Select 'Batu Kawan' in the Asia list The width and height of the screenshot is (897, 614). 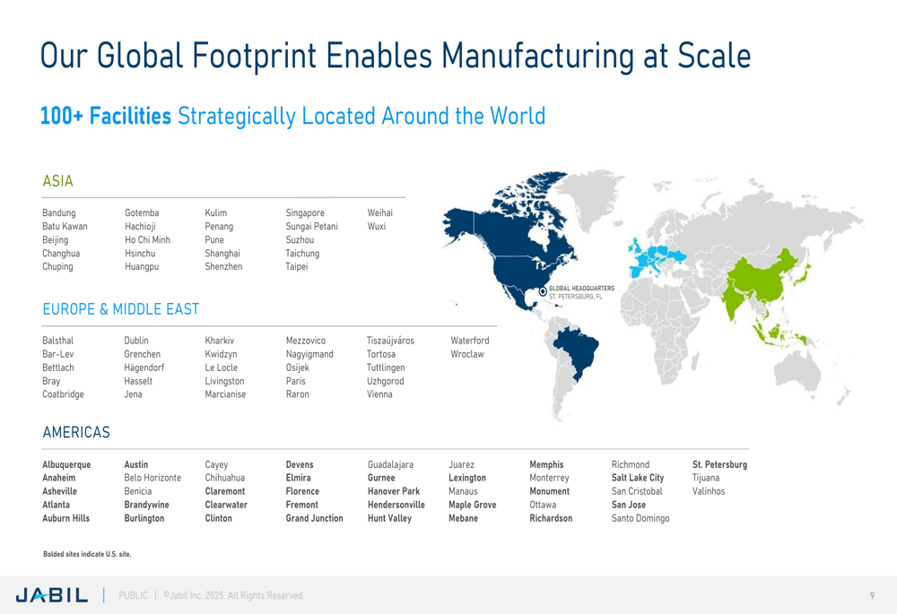(65, 227)
